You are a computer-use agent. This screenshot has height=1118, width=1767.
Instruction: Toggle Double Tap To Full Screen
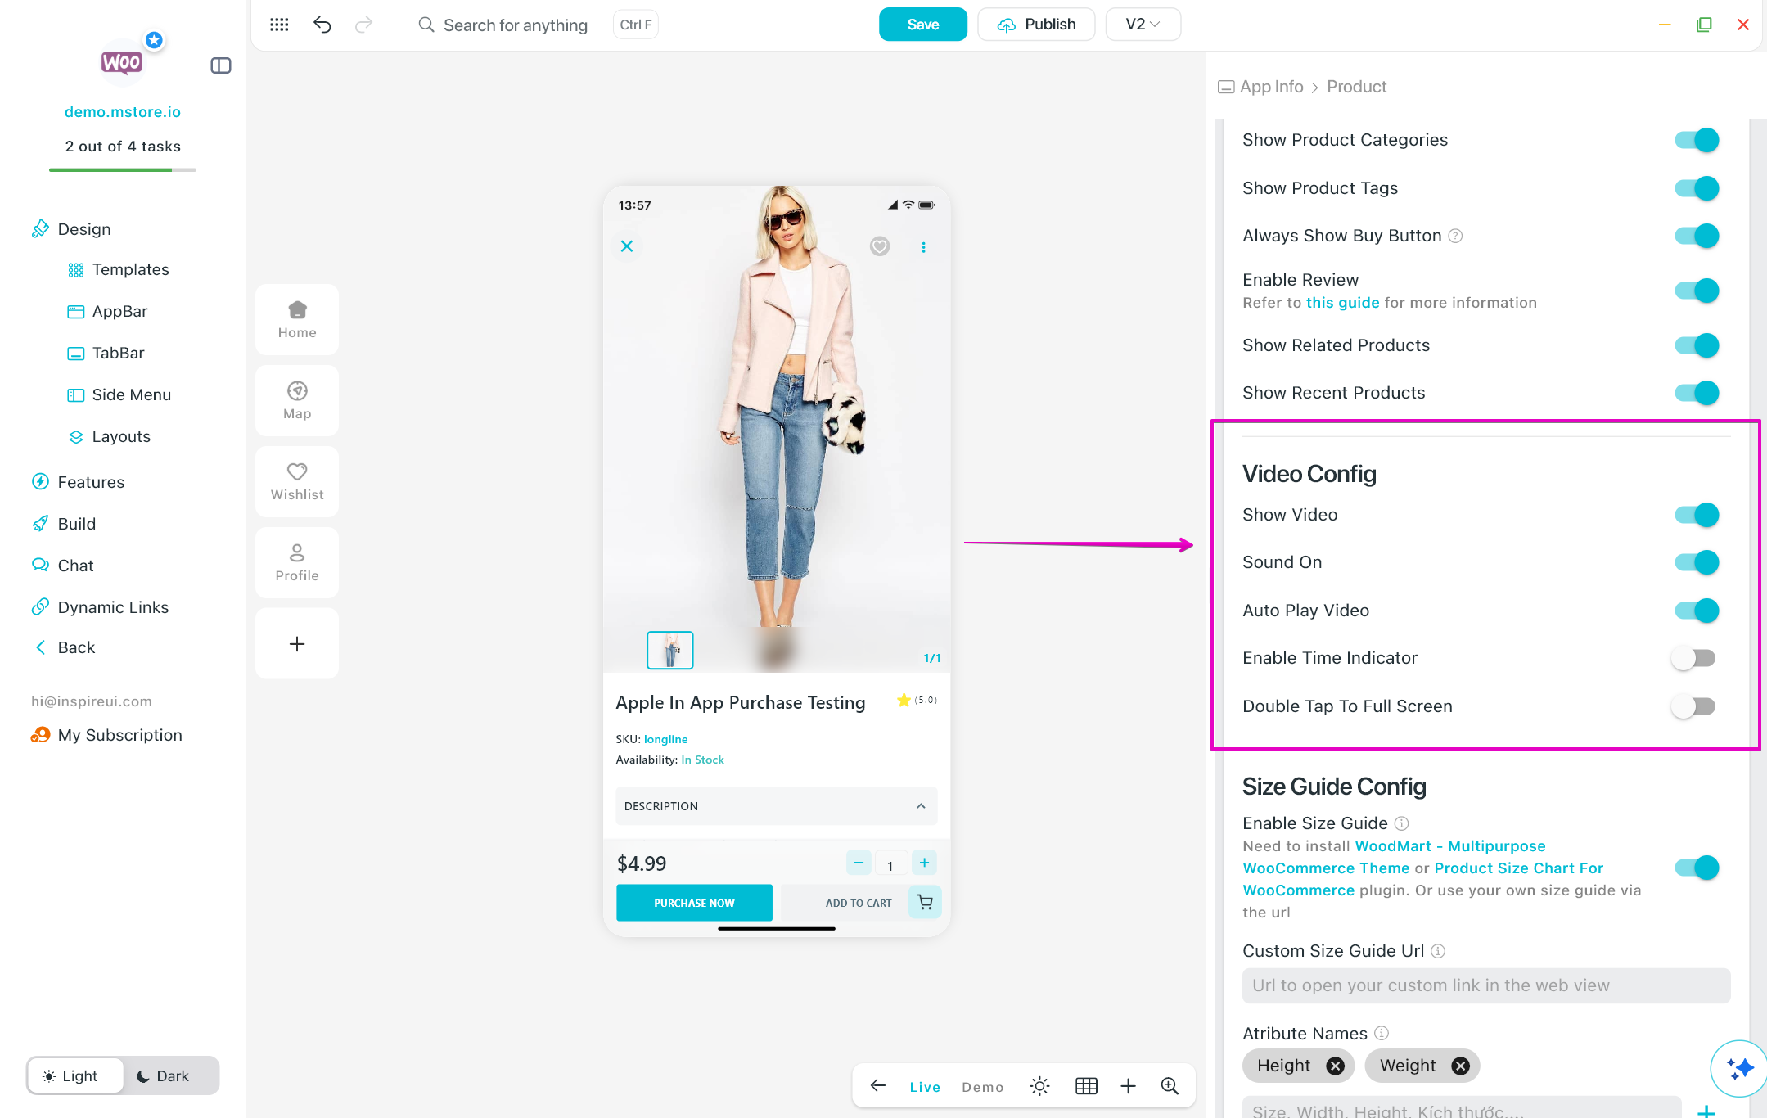pos(1694,706)
